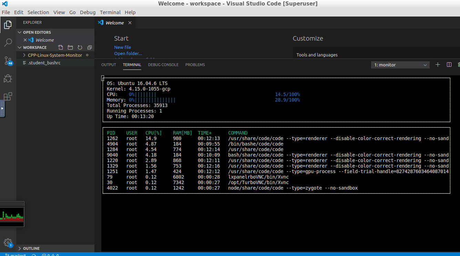Close Welcome in Open Editors list
Screen dimensions: 460x256
tap(25, 40)
